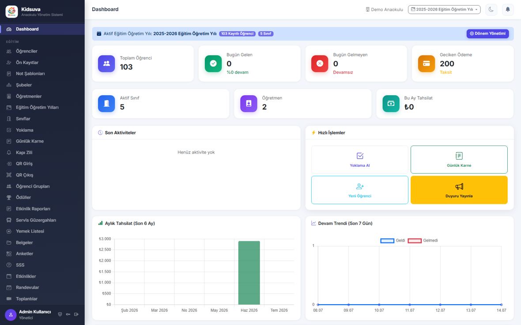Screen dimensions: 521x325
Task: Click the Henüz aktivite yok text
Action: [x=196, y=153]
